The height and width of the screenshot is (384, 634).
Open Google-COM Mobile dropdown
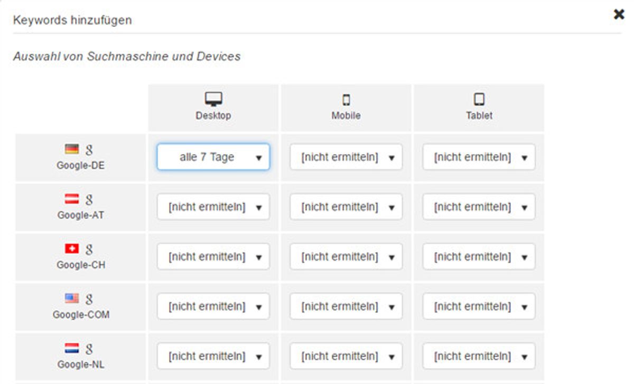(346, 306)
